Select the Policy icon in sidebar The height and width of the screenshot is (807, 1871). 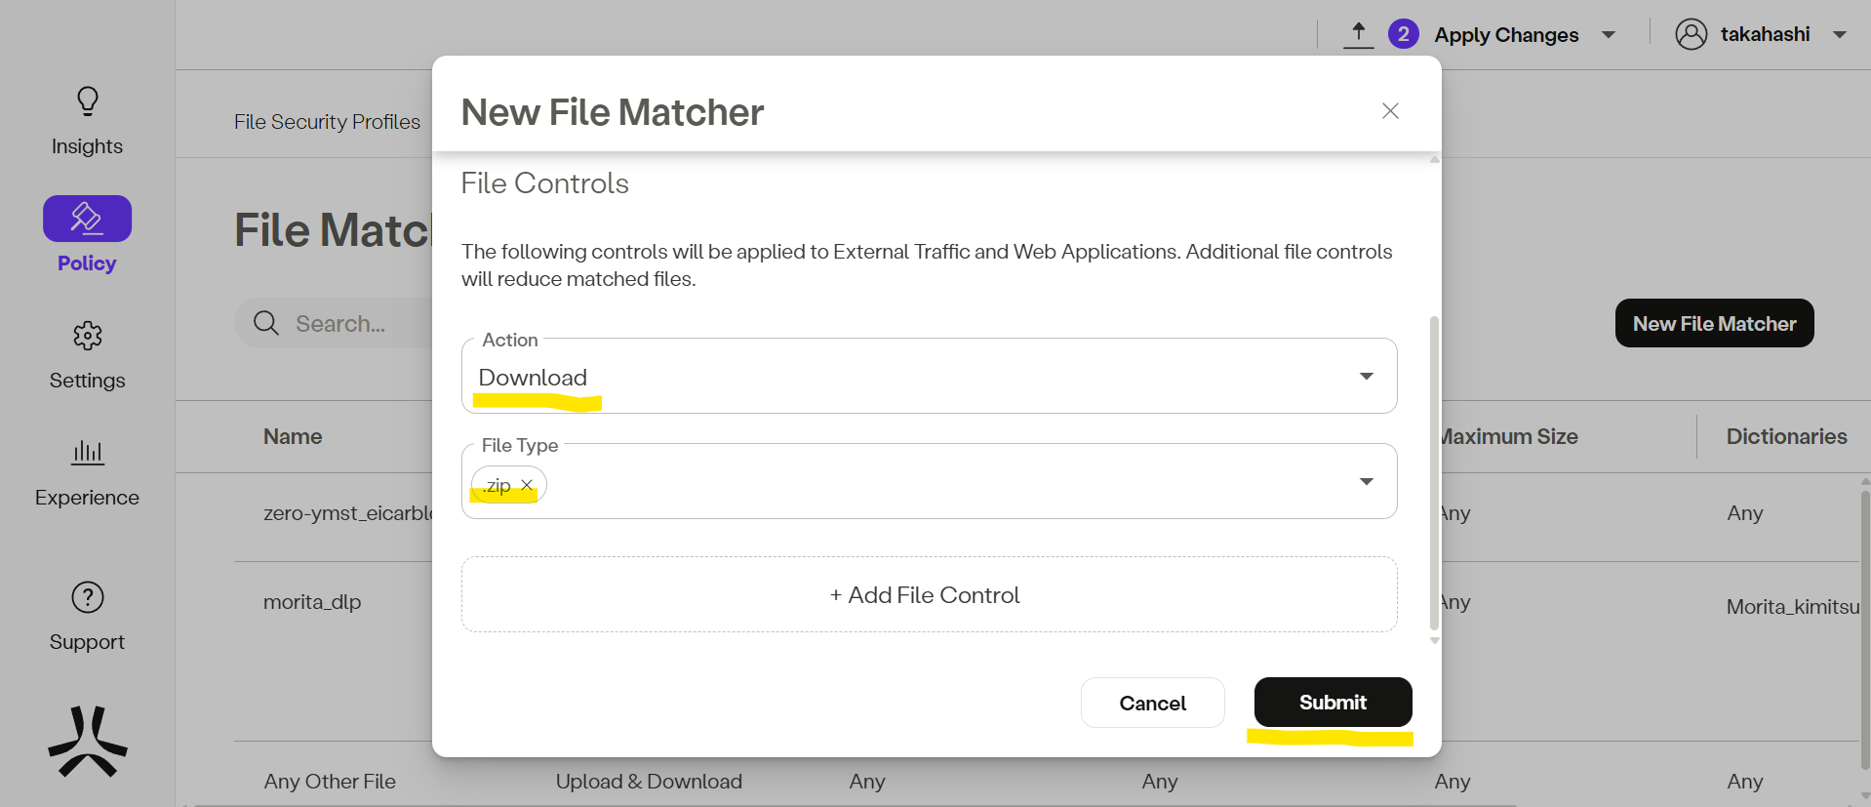87,219
